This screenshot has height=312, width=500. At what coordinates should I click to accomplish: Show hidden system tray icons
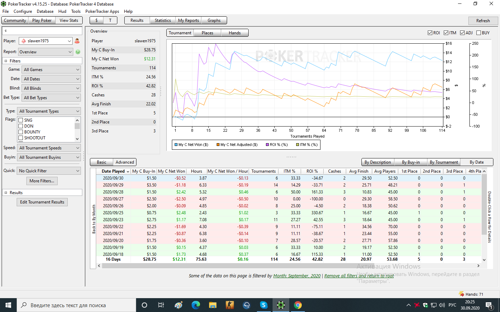click(x=409, y=305)
